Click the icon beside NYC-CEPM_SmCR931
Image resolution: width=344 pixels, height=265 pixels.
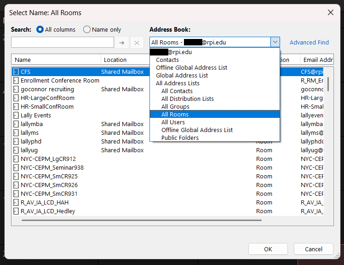[x=16, y=194]
